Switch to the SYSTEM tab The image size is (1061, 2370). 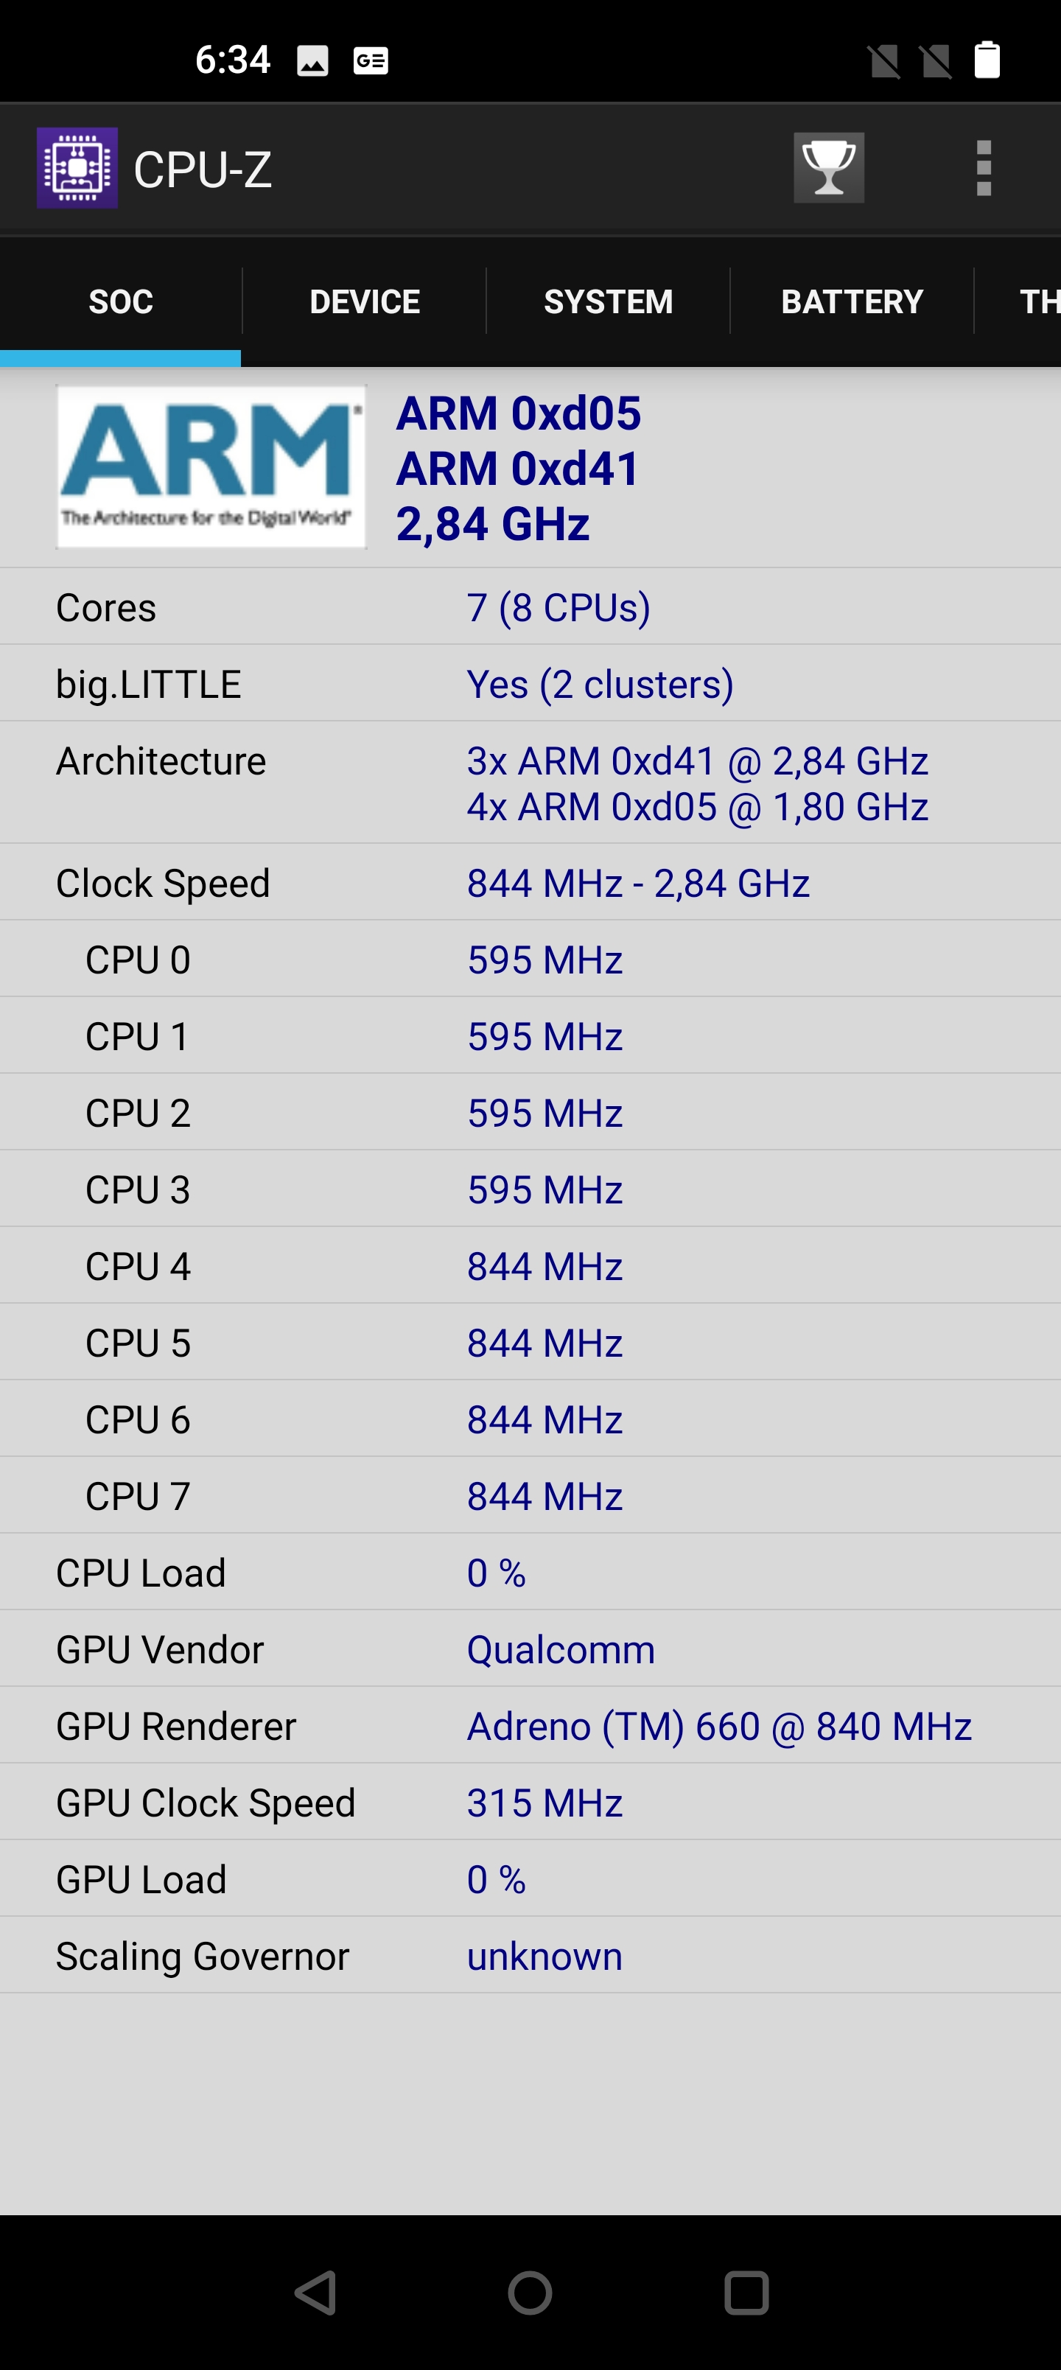609,301
